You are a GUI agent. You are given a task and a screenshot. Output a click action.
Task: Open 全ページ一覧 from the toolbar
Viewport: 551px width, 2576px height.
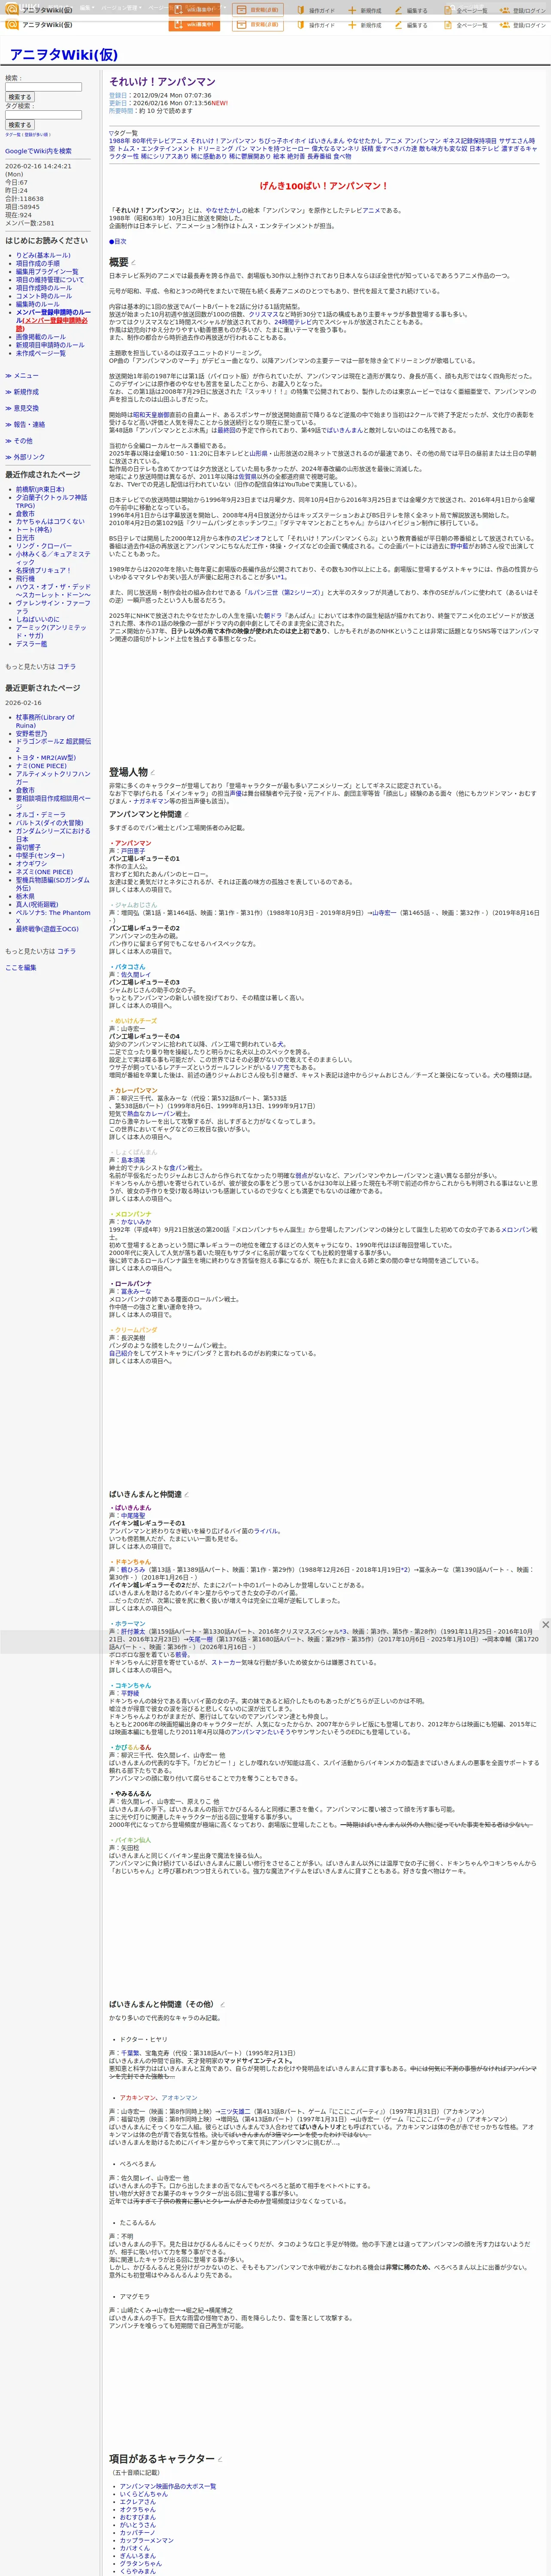(465, 25)
